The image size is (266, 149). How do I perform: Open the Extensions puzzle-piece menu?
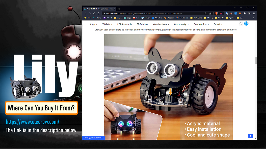[245, 13]
